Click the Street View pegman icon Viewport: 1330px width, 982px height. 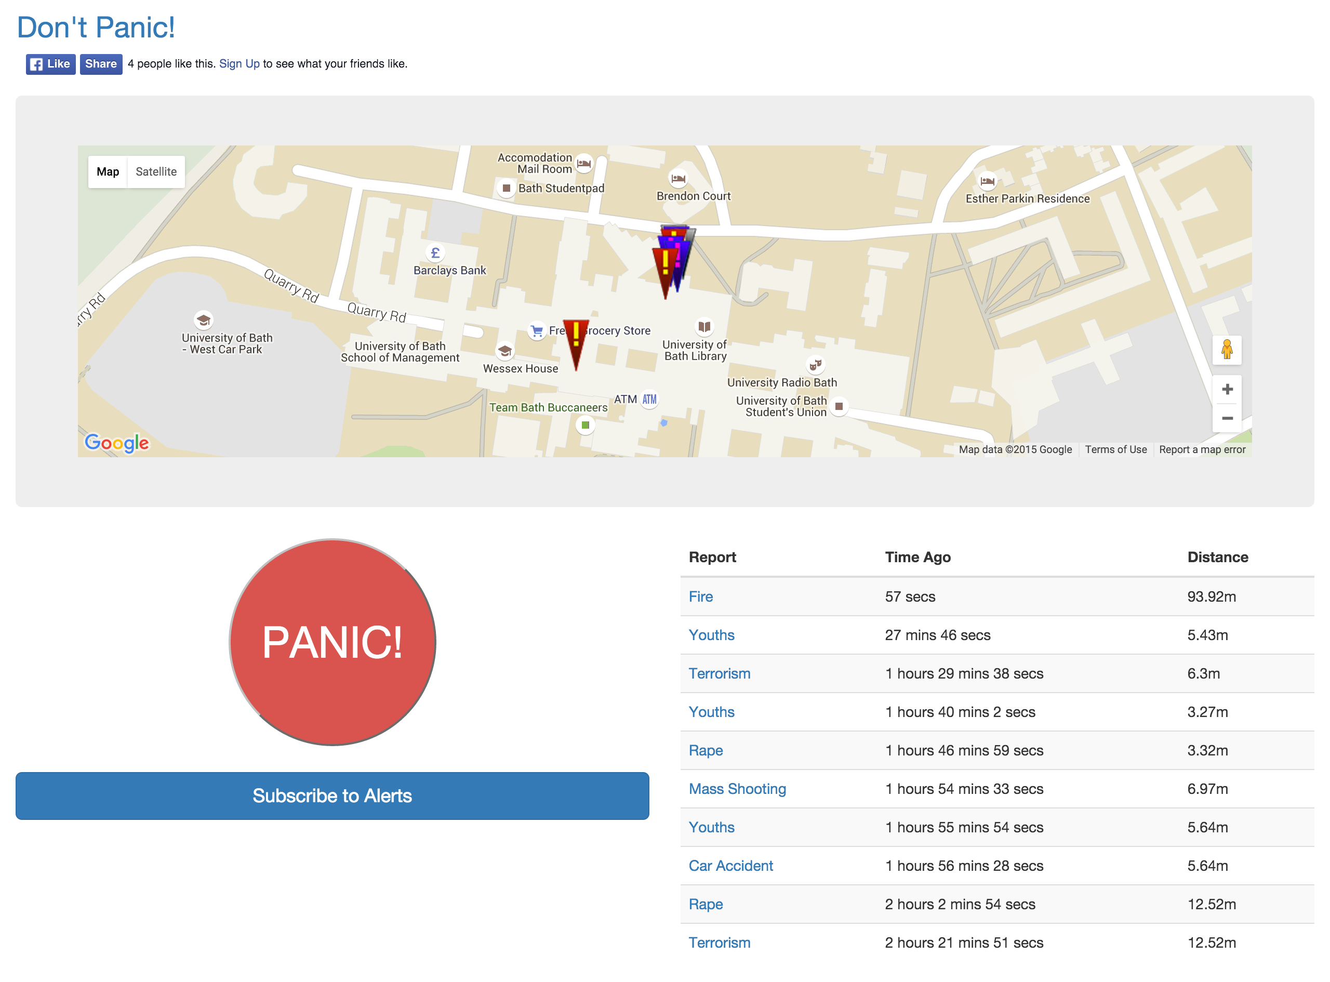click(1226, 350)
